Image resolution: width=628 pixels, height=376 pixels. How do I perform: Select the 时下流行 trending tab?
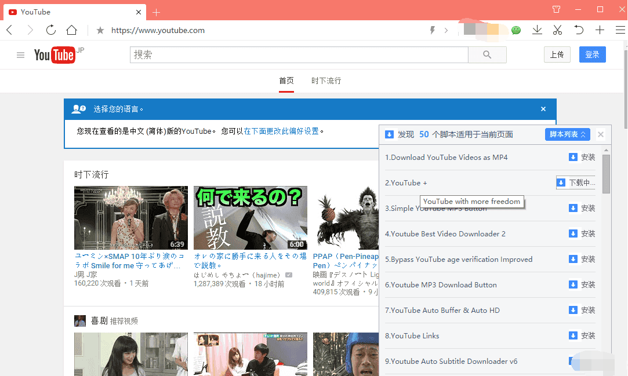pyautogui.click(x=326, y=81)
